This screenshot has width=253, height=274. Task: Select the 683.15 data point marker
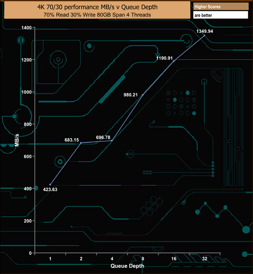tap(81, 143)
